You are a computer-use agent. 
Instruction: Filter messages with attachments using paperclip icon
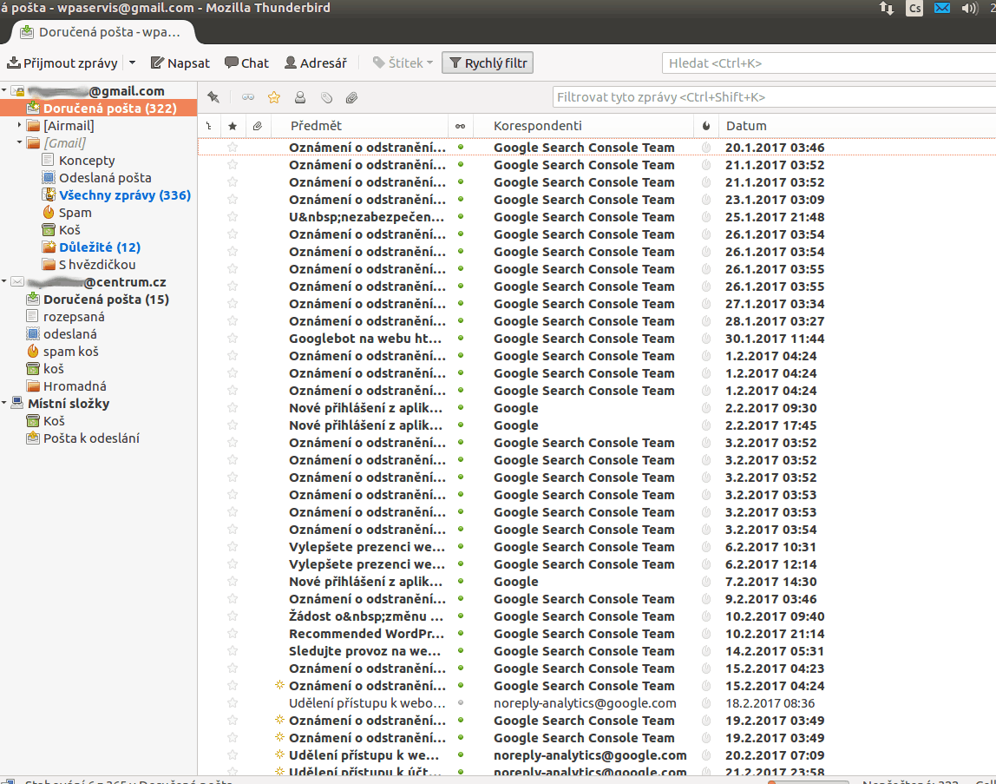click(x=351, y=97)
